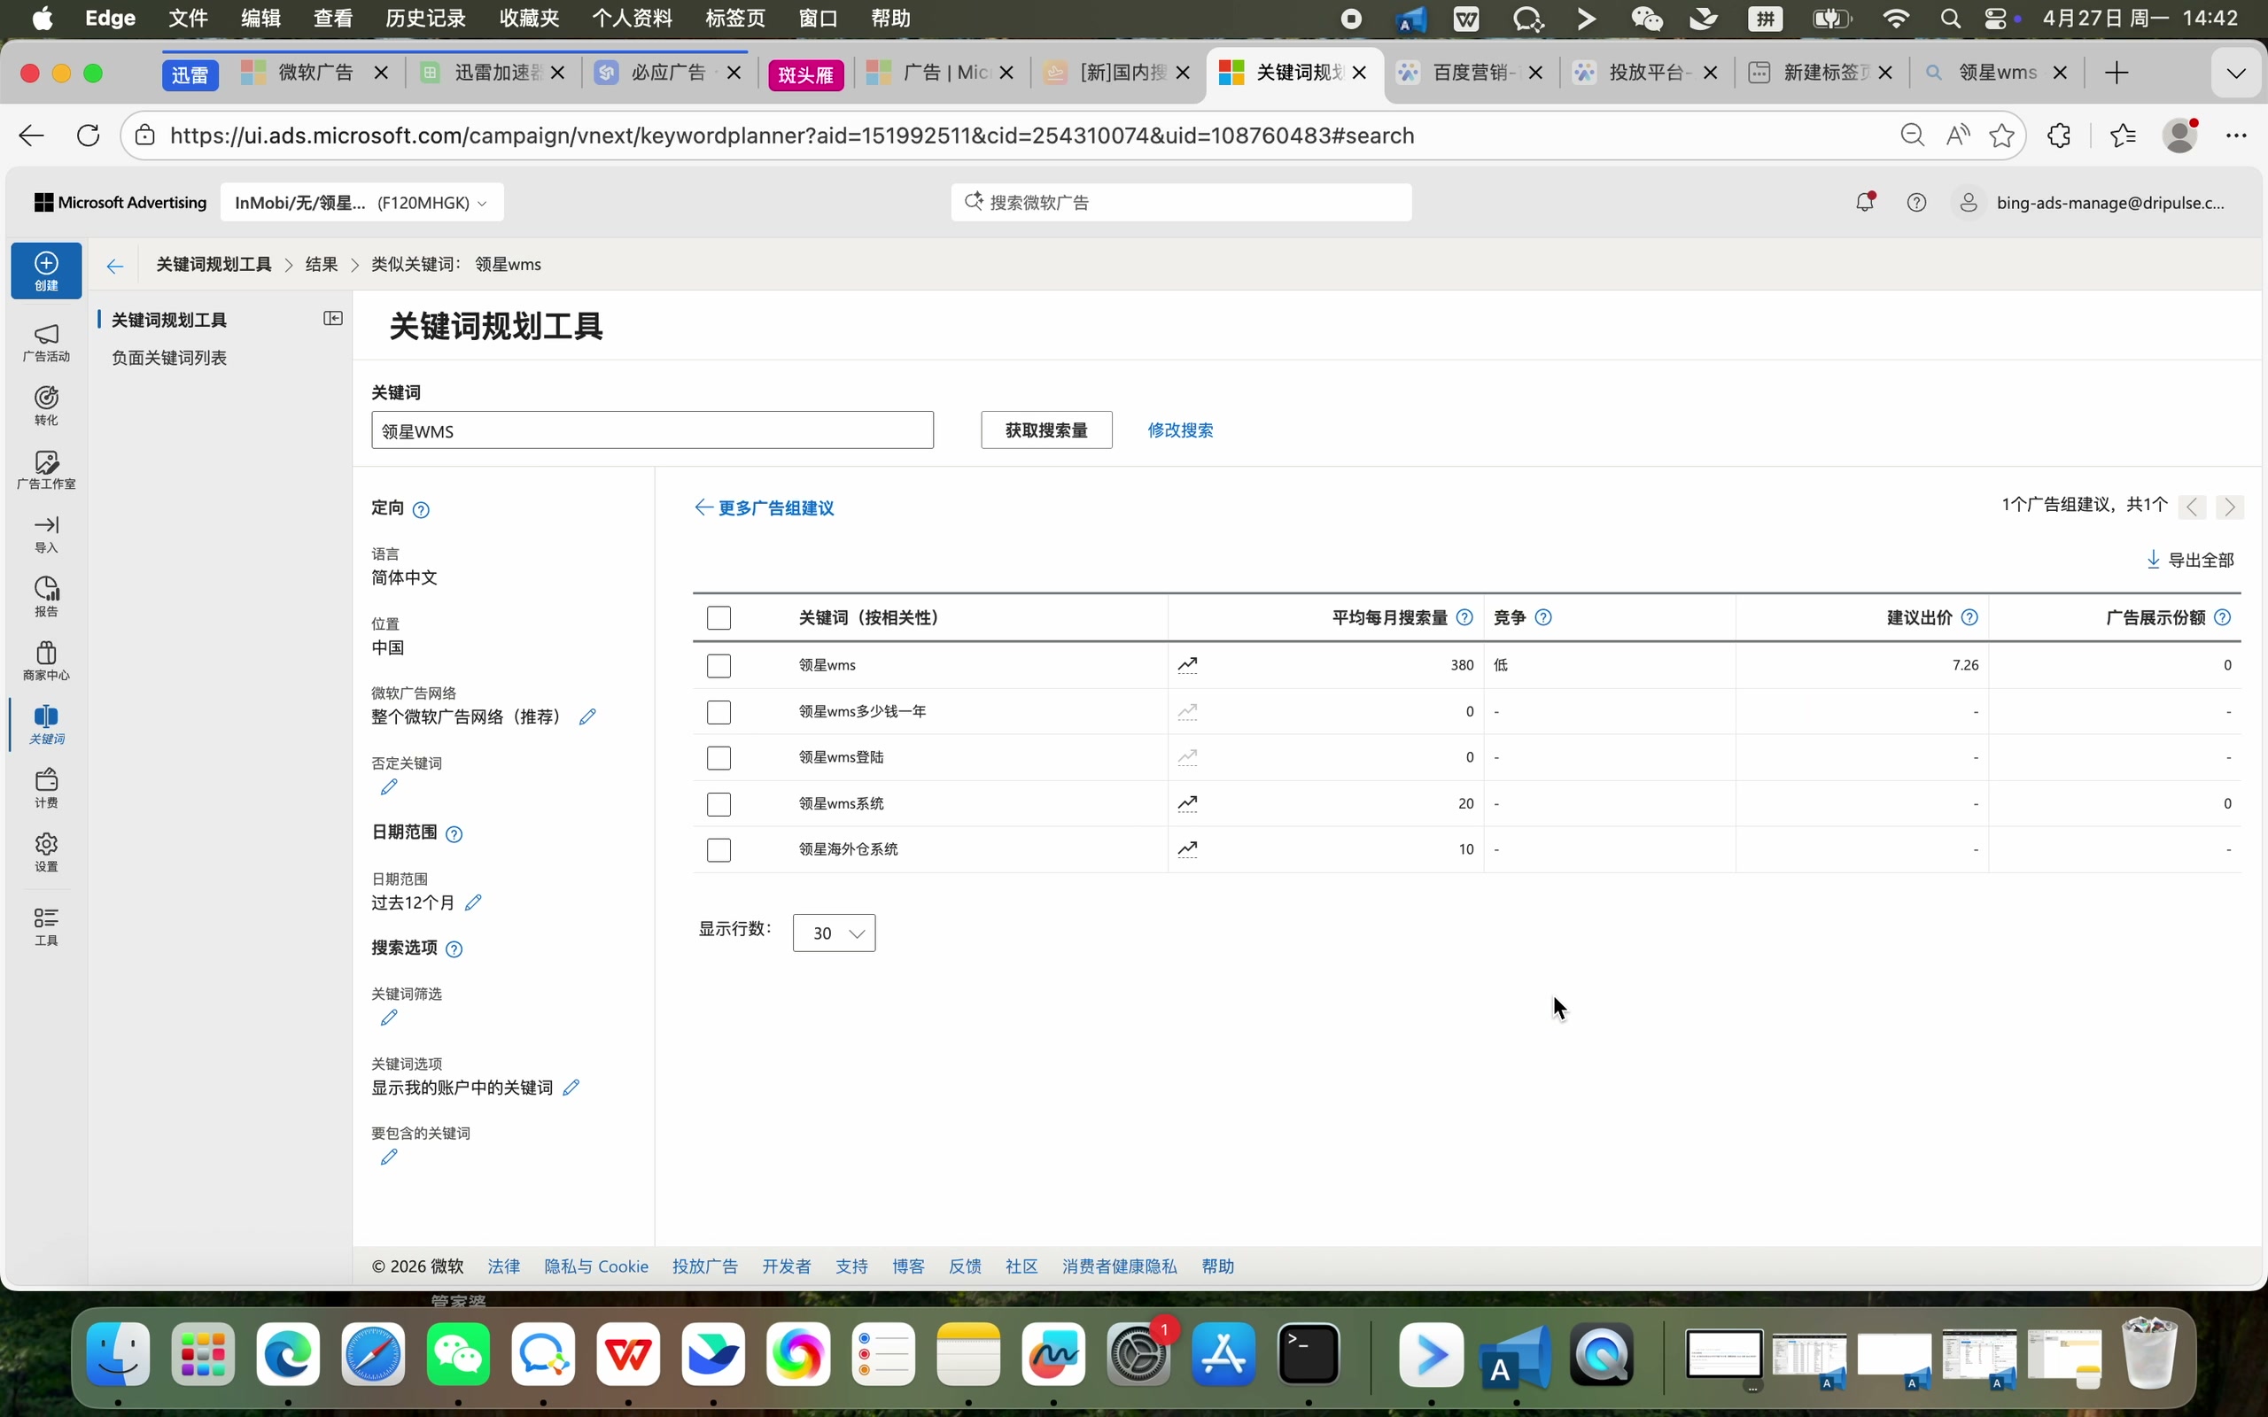Check the box for 领星海外仓系统

tap(718, 850)
